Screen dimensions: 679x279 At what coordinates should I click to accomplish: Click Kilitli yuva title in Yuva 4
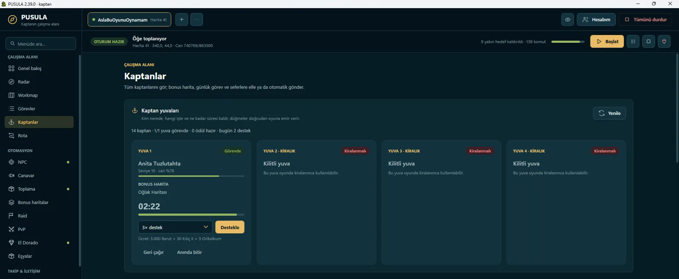pos(526,164)
